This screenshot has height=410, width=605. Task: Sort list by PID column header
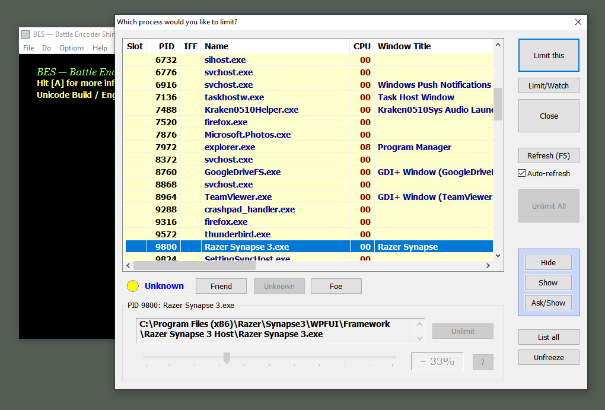coord(164,46)
